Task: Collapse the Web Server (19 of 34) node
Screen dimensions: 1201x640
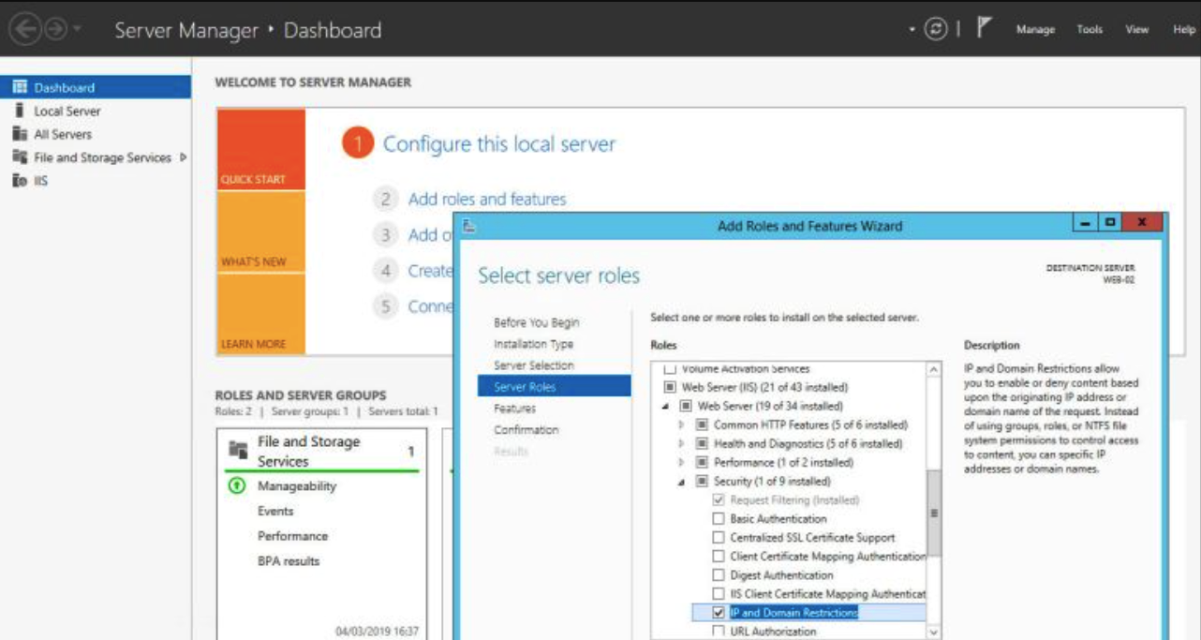Action: pyautogui.click(x=666, y=407)
